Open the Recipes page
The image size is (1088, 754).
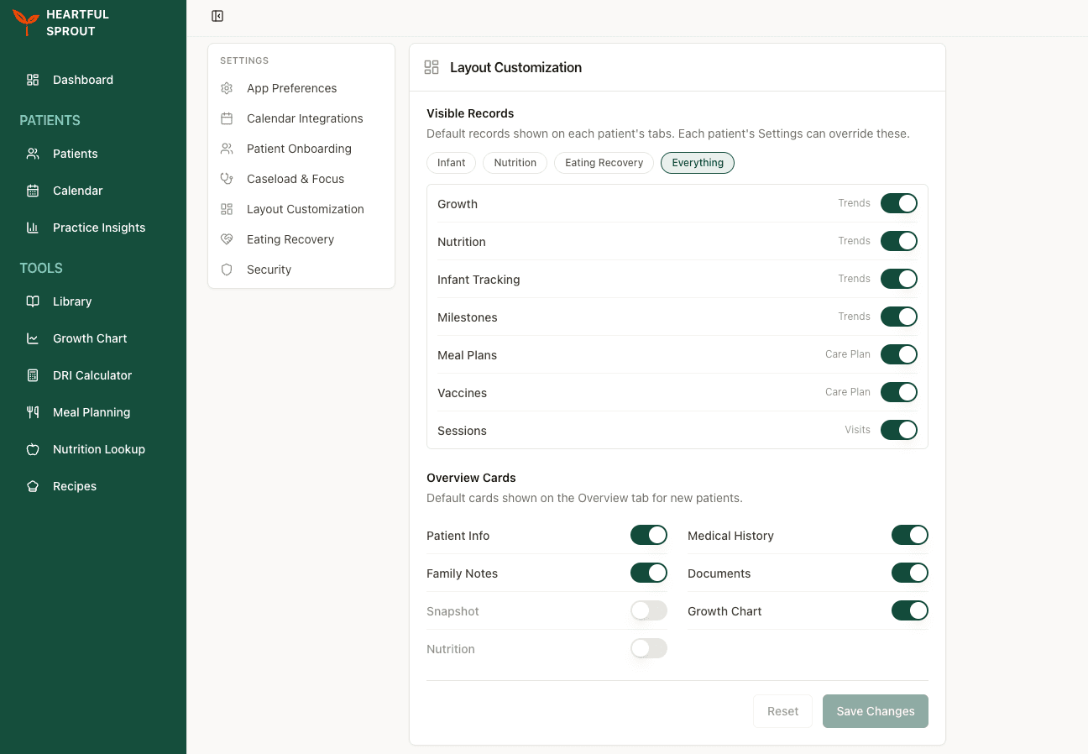click(x=93, y=486)
